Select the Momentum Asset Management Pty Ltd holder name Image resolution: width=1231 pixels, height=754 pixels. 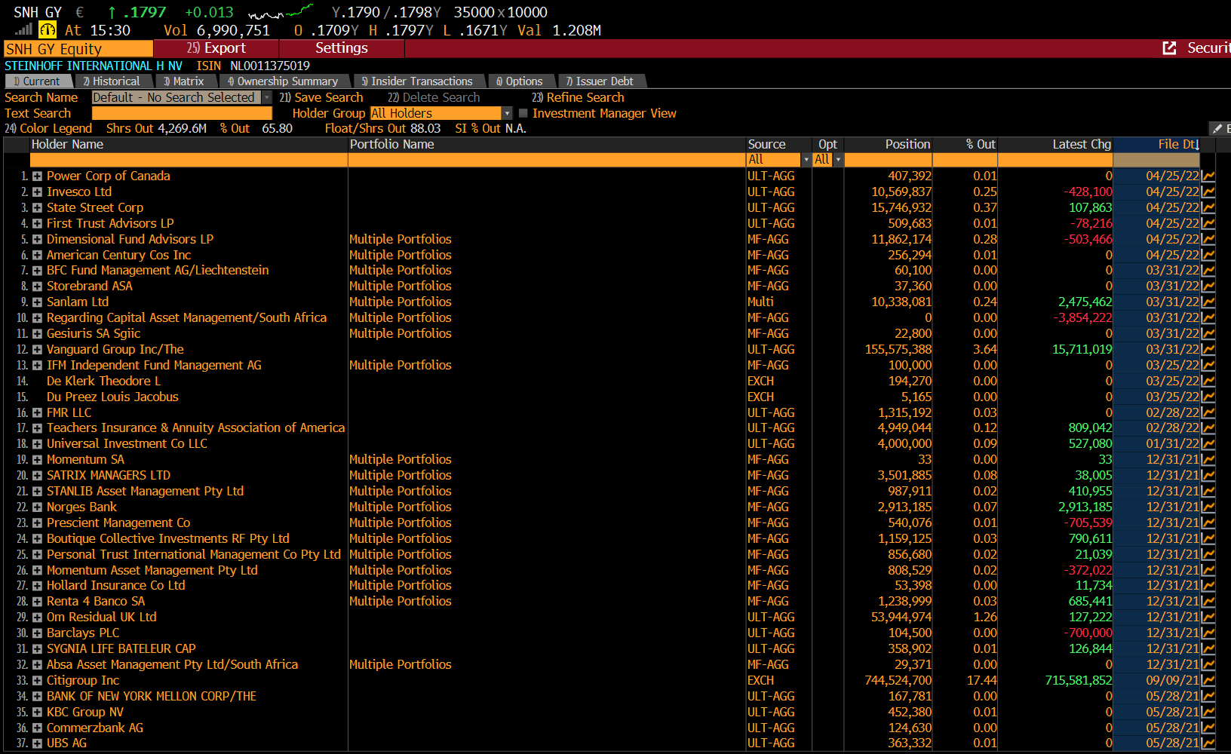(152, 570)
